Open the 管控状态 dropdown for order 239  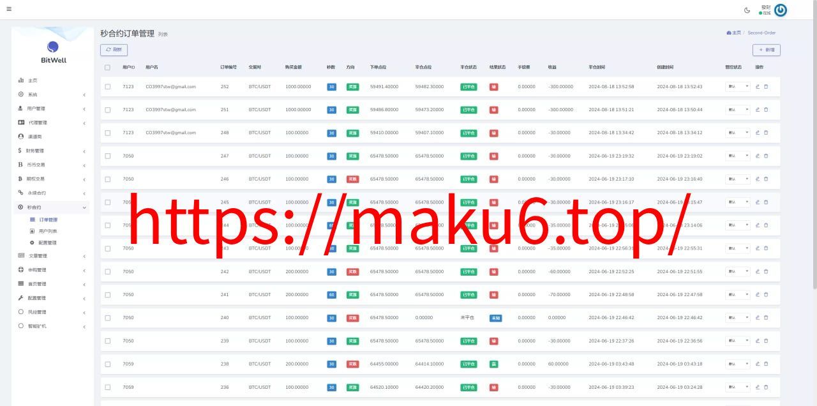pos(738,341)
